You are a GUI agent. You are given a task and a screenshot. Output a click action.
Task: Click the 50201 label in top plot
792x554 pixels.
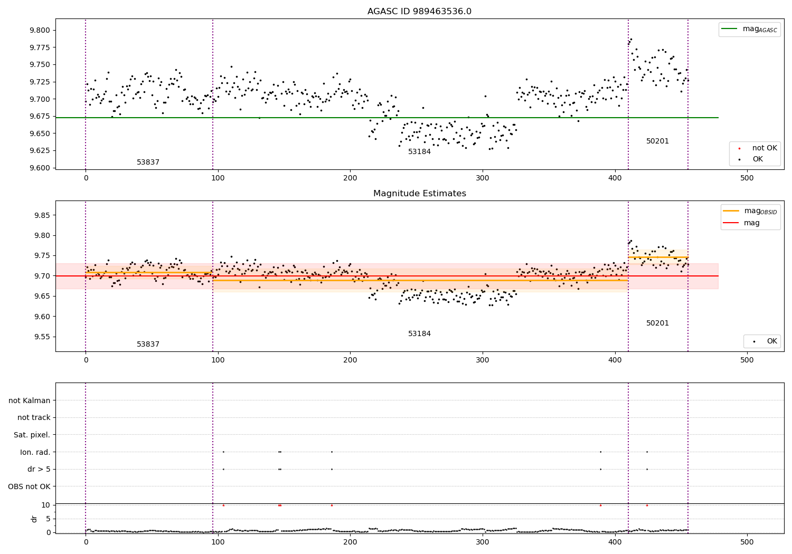click(x=657, y=141)
